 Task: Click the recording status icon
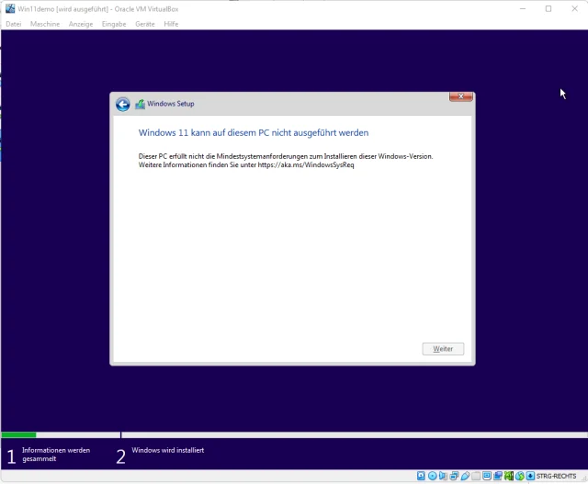[498, 476]
